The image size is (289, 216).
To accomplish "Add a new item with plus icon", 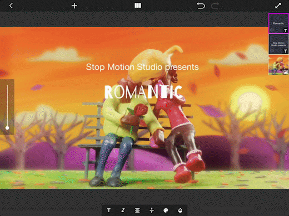I will (74, 6).
